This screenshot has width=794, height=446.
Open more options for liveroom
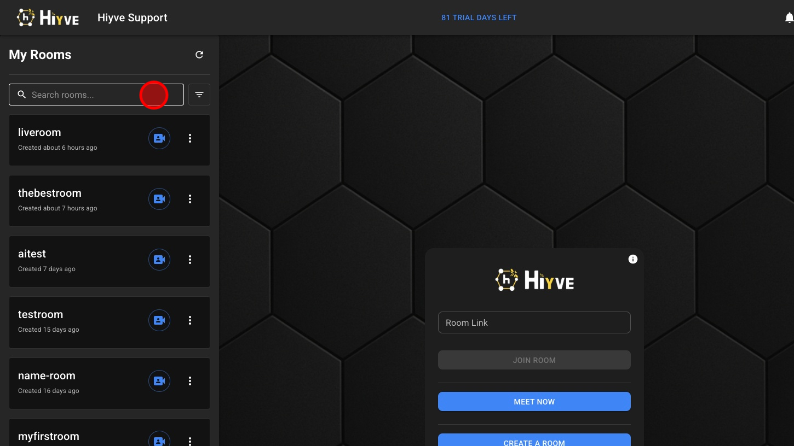click(190, 138)
